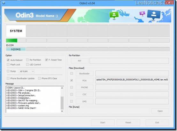Click the Odin3 app icon in title bar

[4, 3]
